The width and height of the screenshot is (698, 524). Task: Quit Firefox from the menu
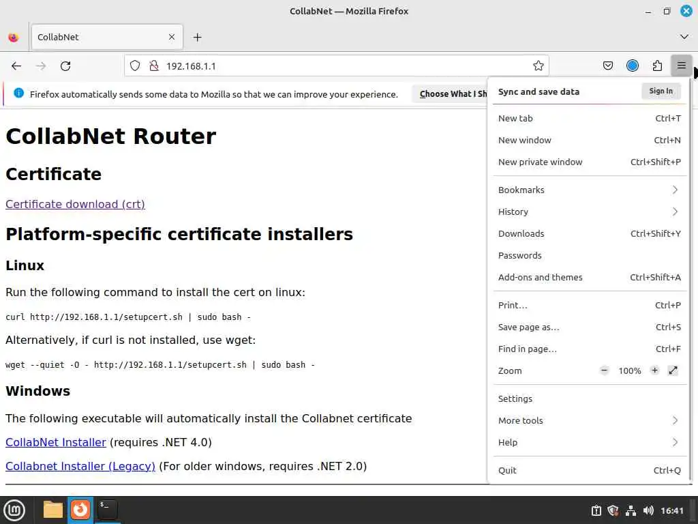(590, 471)
